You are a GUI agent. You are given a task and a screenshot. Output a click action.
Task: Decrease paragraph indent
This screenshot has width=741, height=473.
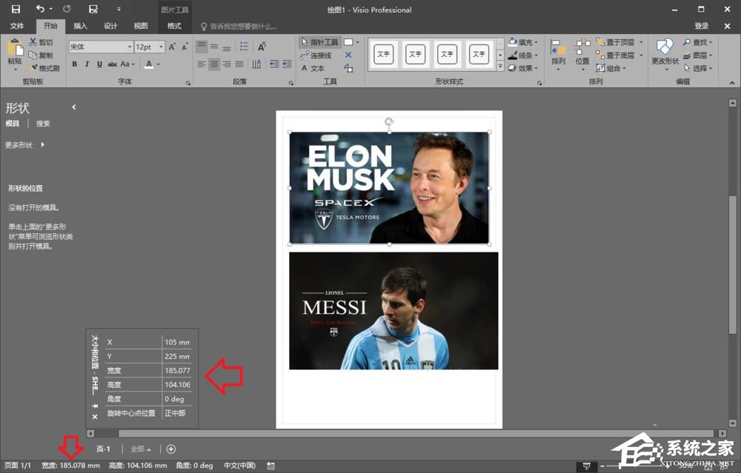coord(274,64)
